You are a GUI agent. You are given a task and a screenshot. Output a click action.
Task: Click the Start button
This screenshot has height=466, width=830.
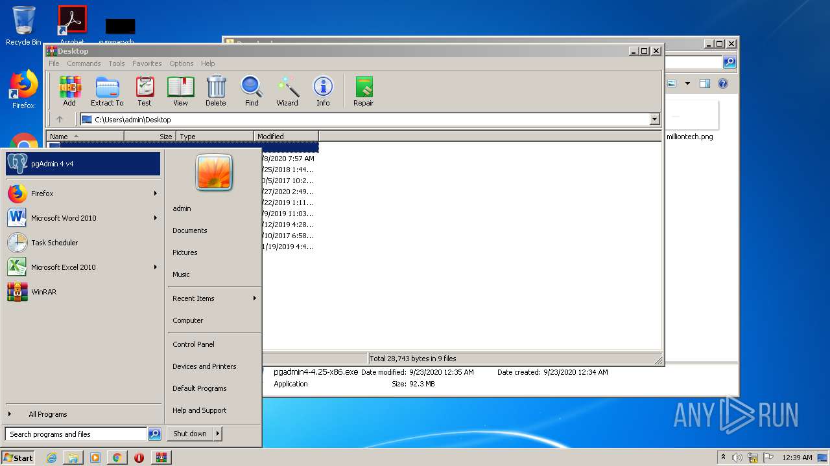click(18, 458)
